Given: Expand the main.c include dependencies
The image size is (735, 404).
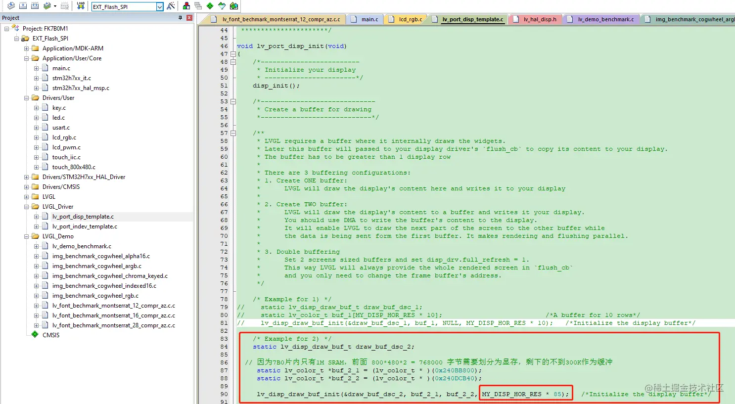Looking at the screenshot, I should [36, 68].
